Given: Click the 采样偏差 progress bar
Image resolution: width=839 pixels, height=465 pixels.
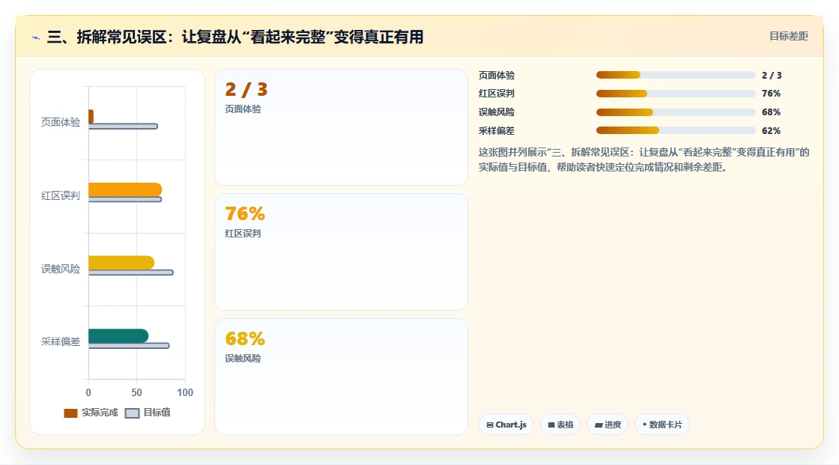Looking at the screenshot, I should coord(675,130).
